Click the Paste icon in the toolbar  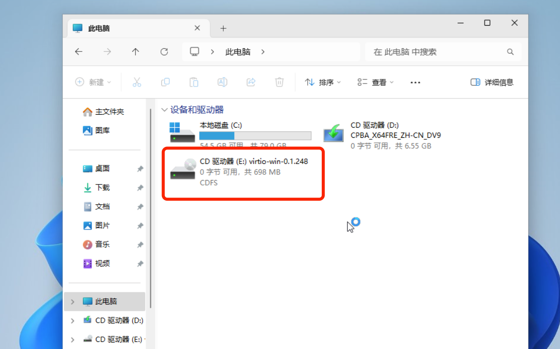coord(194,82)
